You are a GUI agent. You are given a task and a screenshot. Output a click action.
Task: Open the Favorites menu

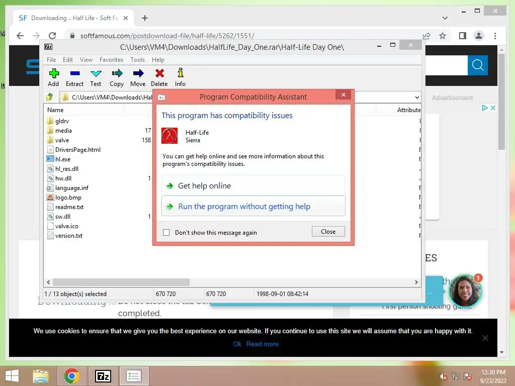click(x=111, y=60)
